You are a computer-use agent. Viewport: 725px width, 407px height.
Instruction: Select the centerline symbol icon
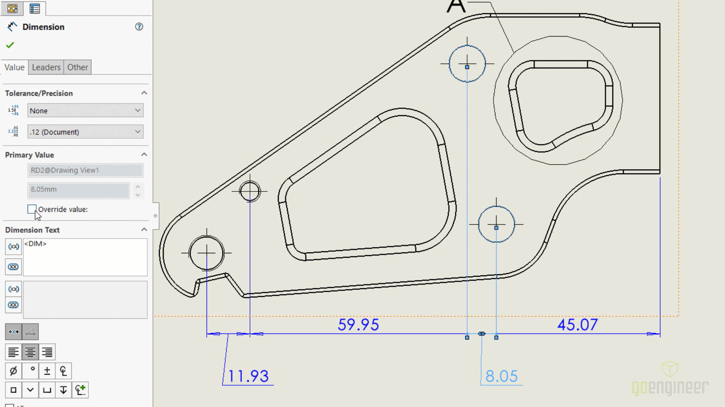point(63,371)
